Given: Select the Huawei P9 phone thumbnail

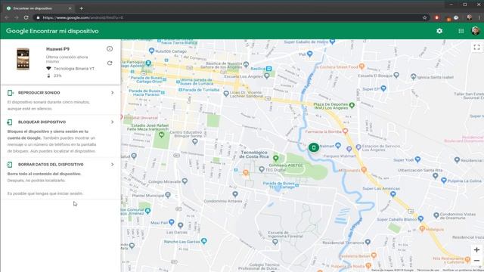Looking at the screenshot, I should (x=23, y=59).
